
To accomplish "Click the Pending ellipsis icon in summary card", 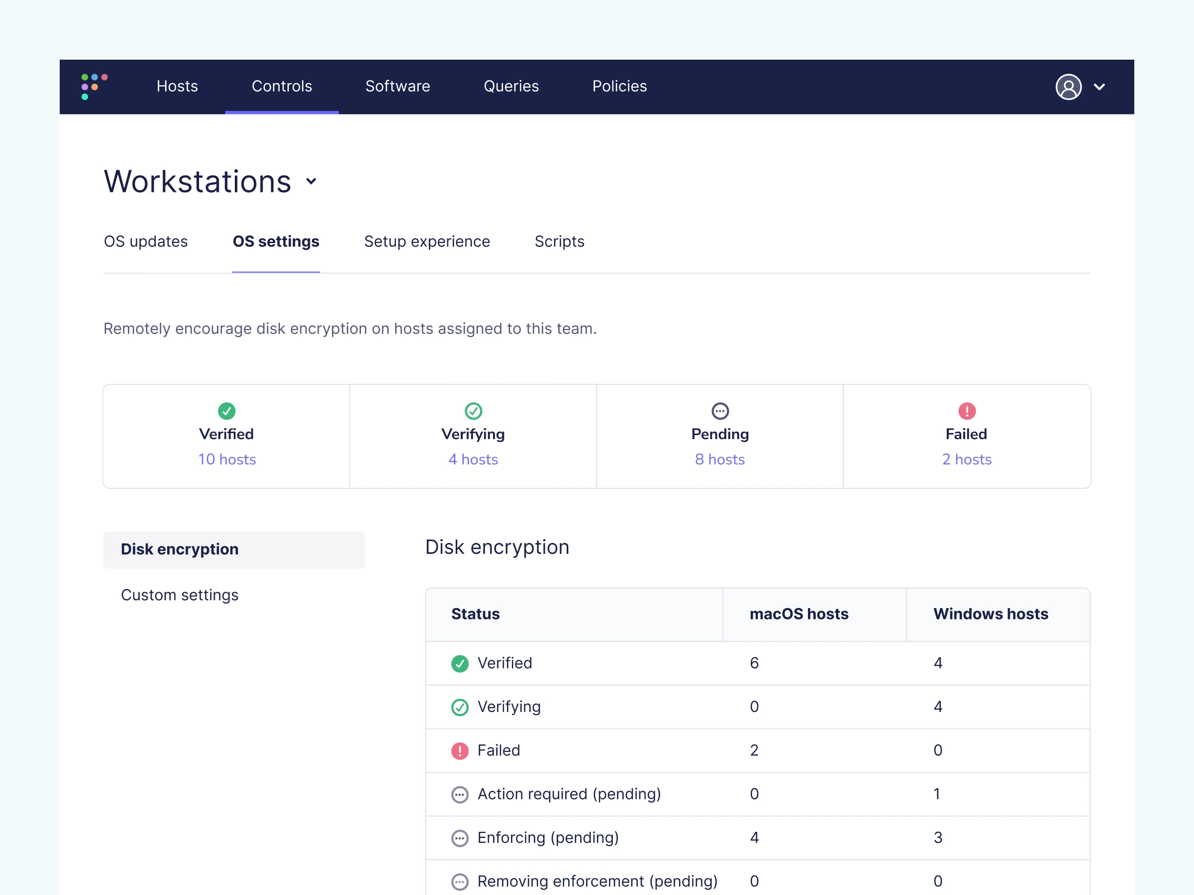I will click(719, 411).
